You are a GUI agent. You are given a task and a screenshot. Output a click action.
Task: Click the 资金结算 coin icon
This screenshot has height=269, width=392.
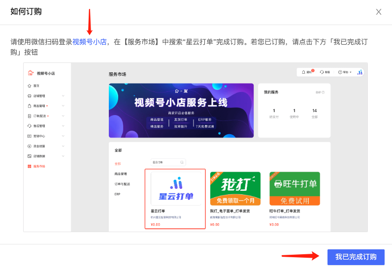[29, 146]
